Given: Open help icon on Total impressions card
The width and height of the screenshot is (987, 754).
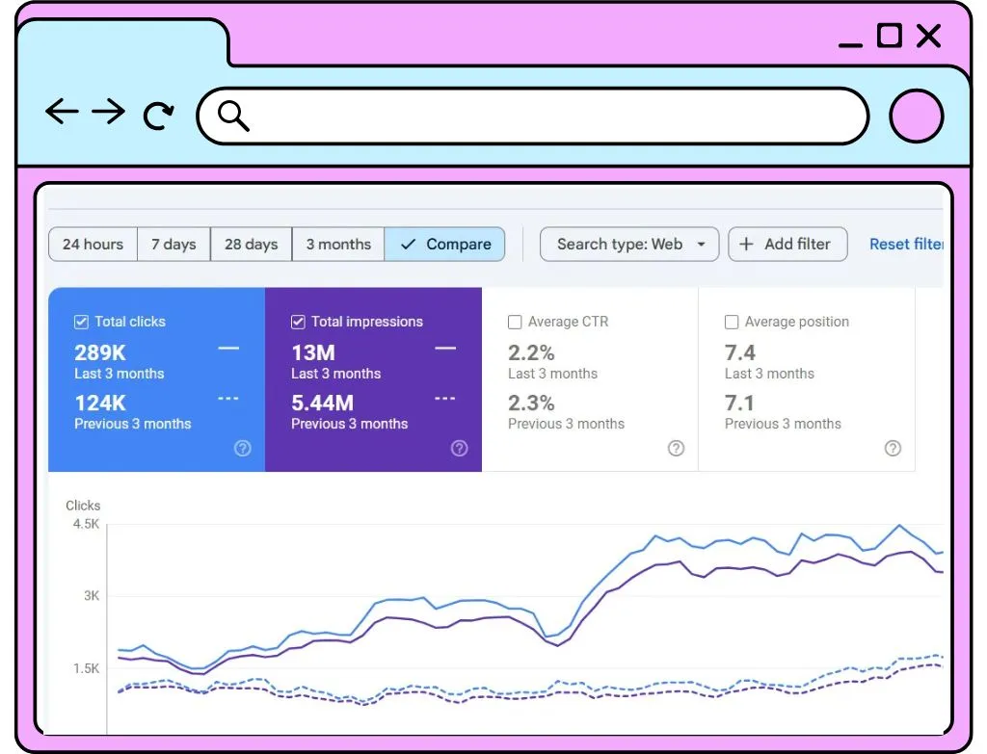Looking at the screenshot, I should tap(460, 449).
